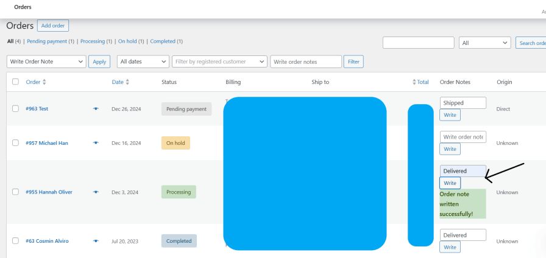
Task: Focus the orders search text field
Action: pos(419,43)
